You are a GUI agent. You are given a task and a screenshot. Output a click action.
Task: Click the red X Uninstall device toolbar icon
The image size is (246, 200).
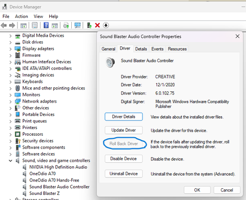click(x=97, y=26)
